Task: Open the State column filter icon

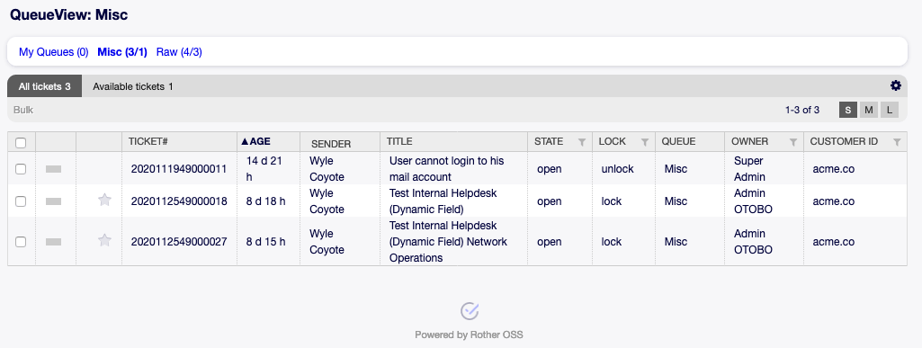Action: click(x=582, y=142)
